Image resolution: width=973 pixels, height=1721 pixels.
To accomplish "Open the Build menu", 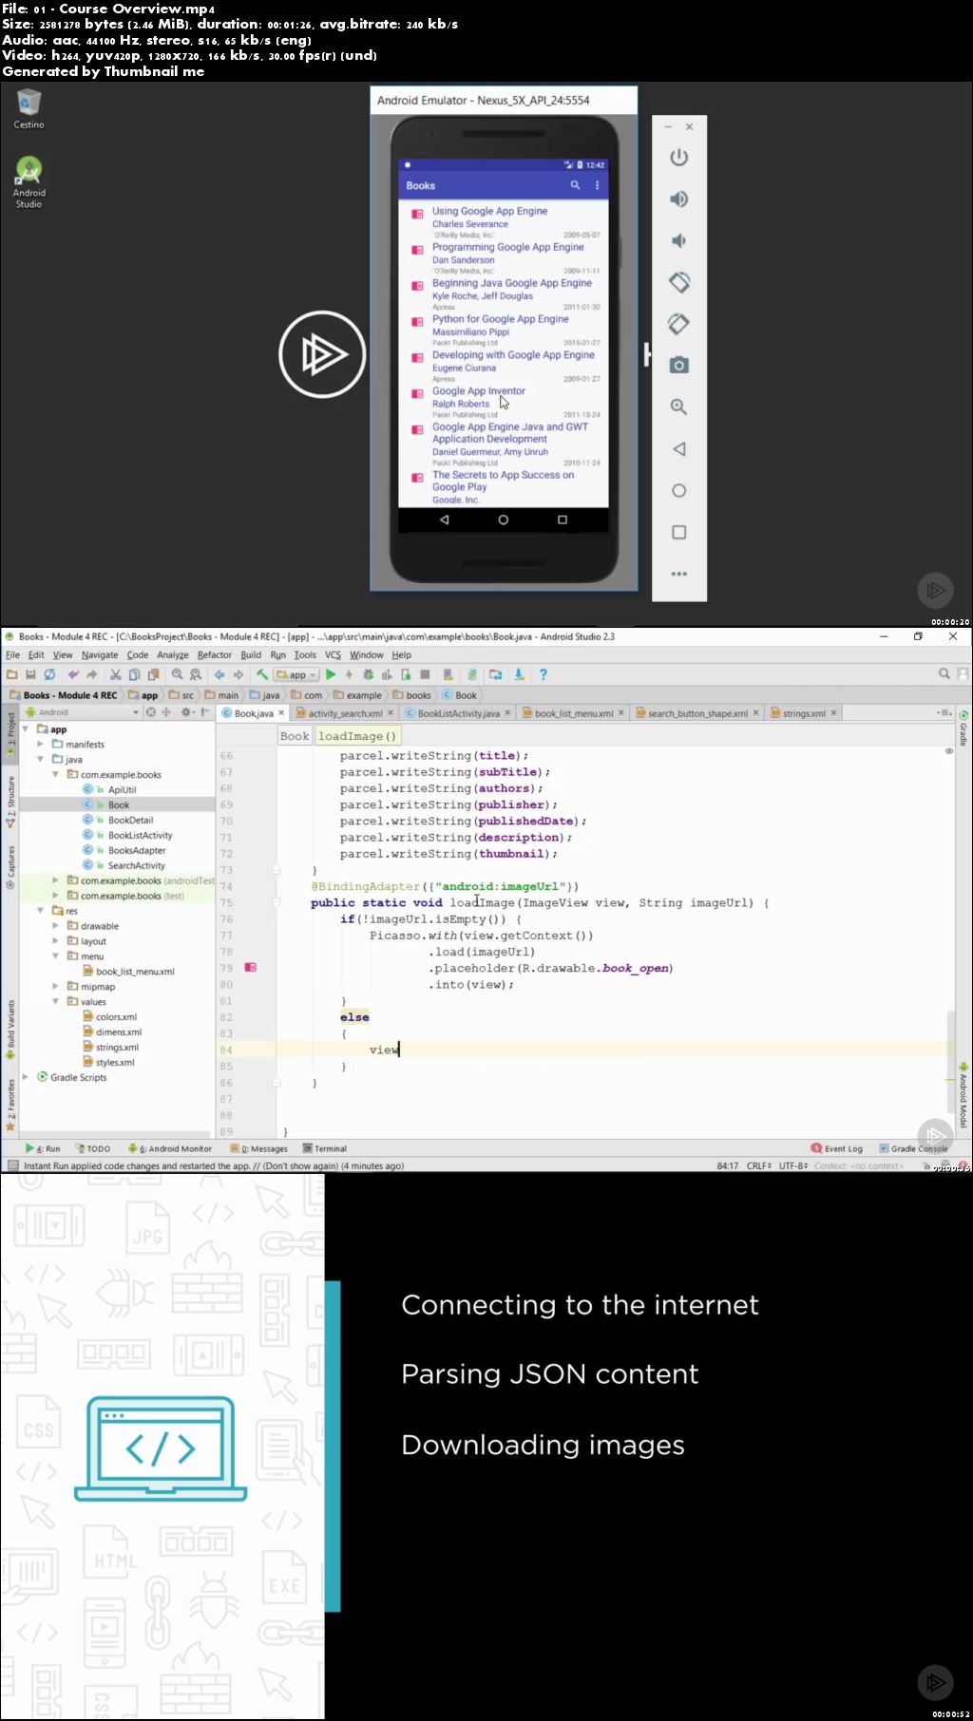I will 251,654.
